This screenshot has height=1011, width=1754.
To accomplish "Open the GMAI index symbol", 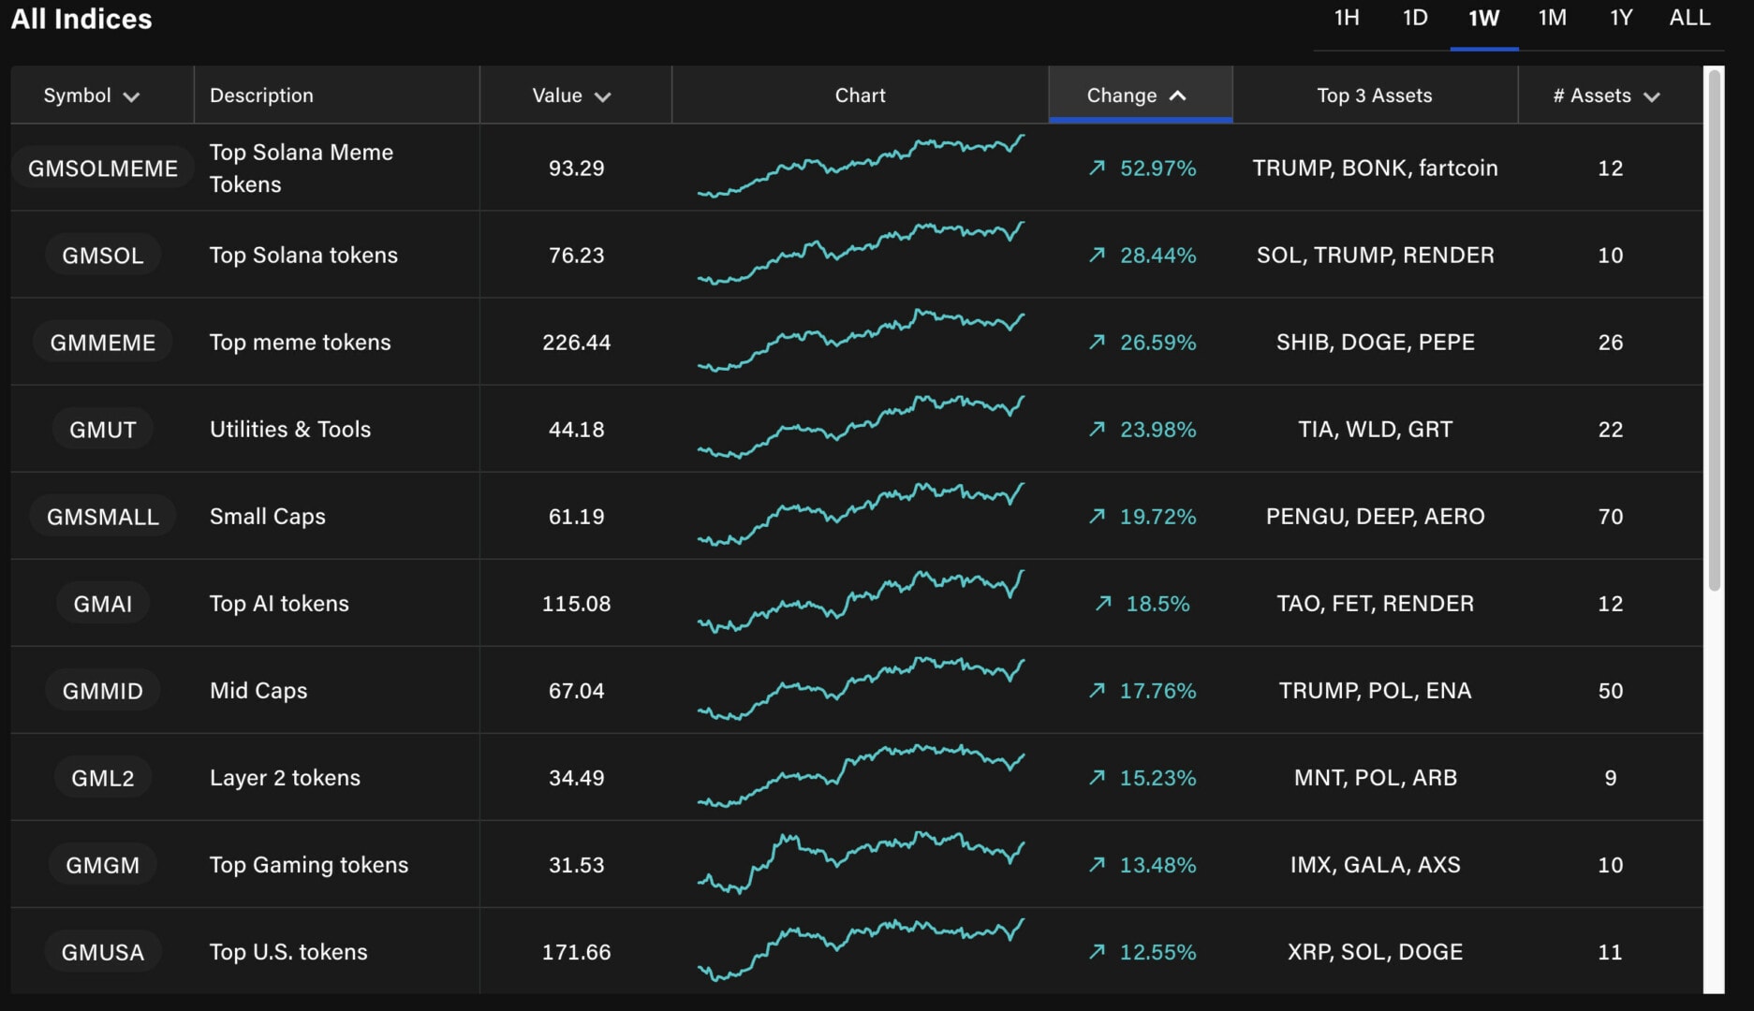I will tap(103, 604).
